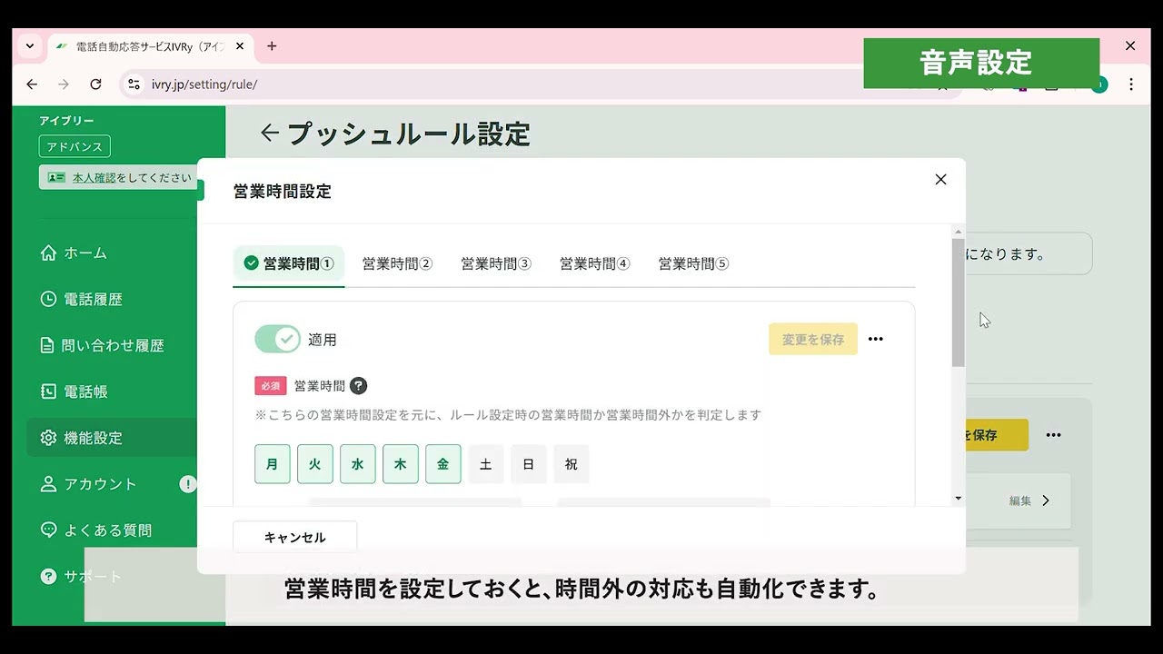This screenshot has width=1163, height=654.
Task: Toggle Sunday 日 day button
Action: pos(529,464)
